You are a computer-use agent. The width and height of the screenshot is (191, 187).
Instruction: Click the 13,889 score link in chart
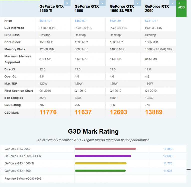[168, 149]
